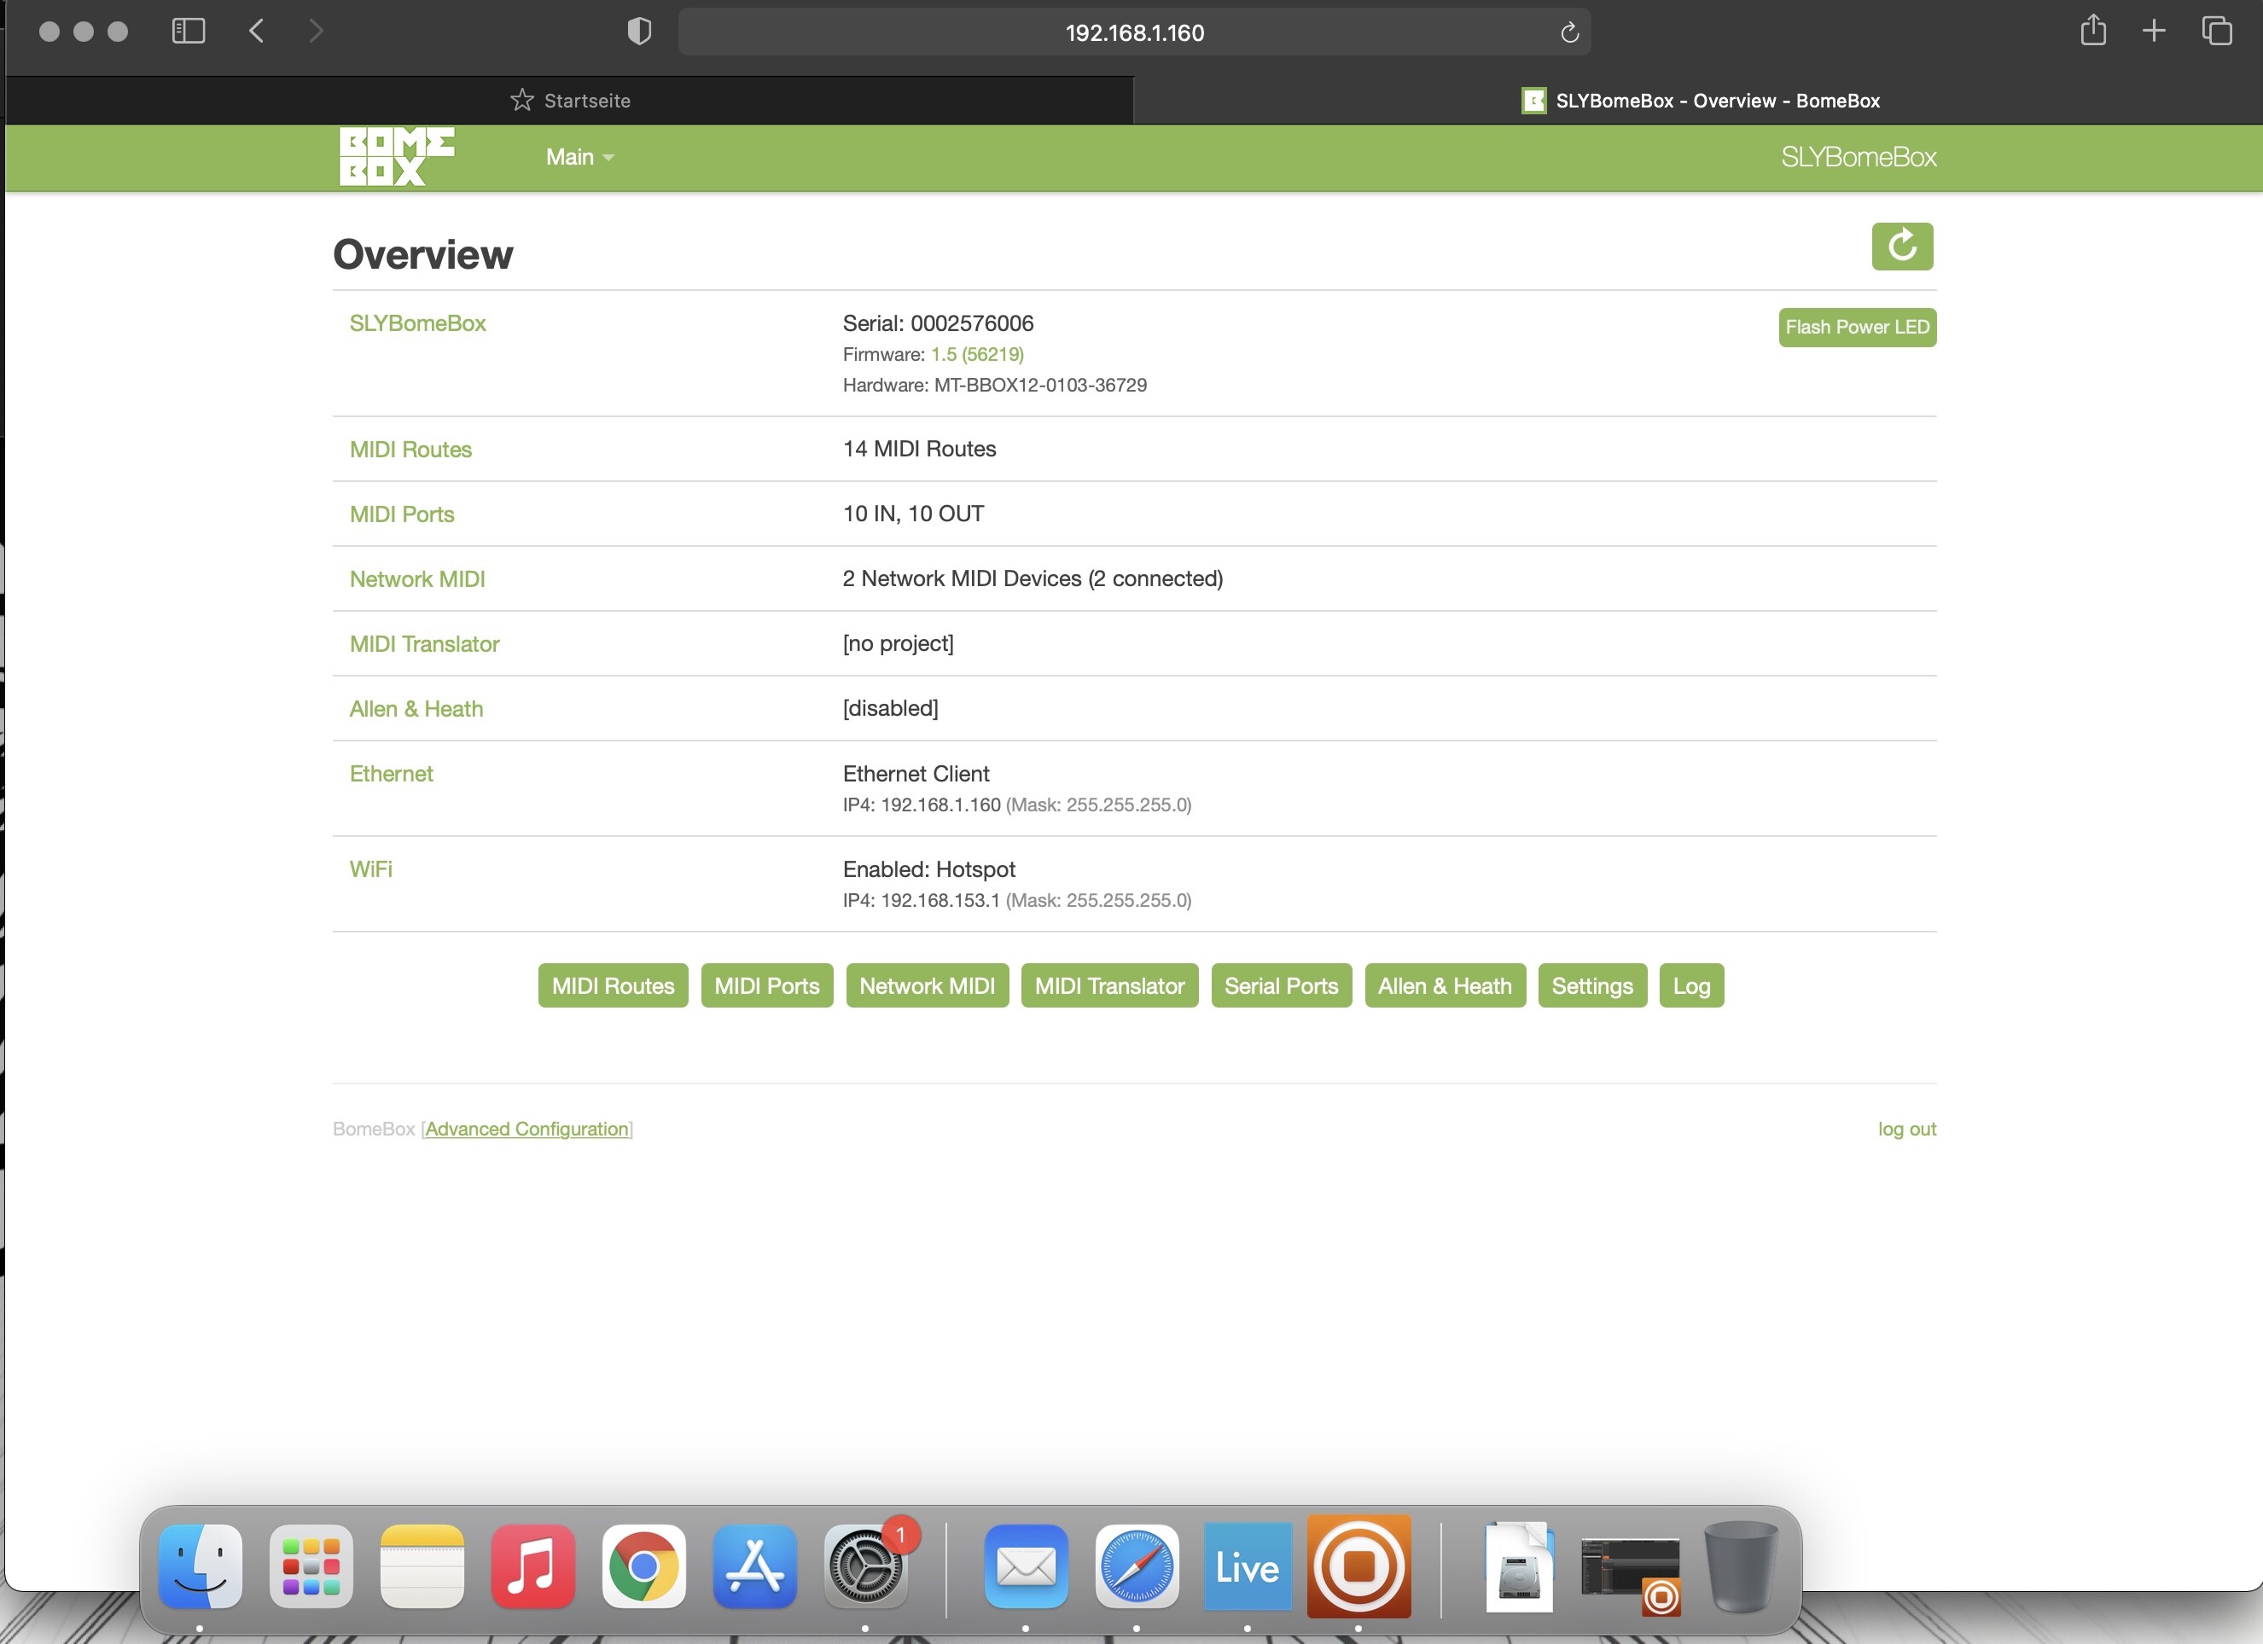2263x1644 pixels.
Task: Click '14 MIDI Routes' text
Action: [x=919, y=449]
